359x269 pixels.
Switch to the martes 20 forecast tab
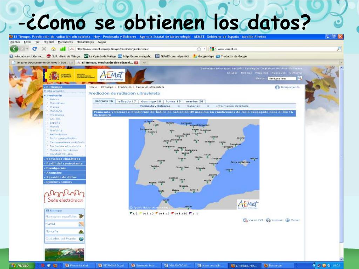coord(194,101)
